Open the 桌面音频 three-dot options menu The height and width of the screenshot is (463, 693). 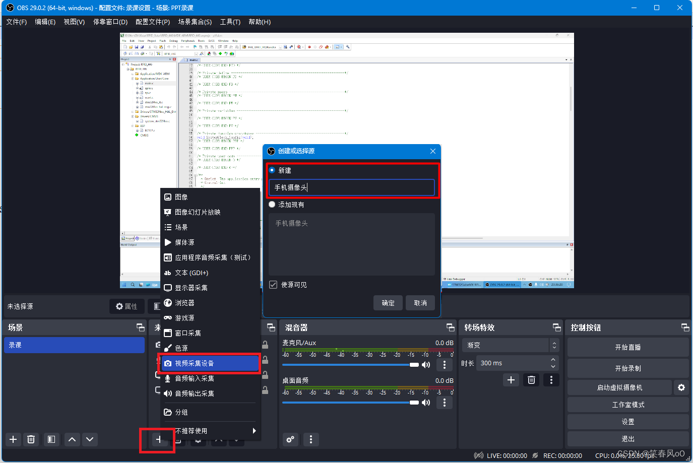[x=444, y=403]
